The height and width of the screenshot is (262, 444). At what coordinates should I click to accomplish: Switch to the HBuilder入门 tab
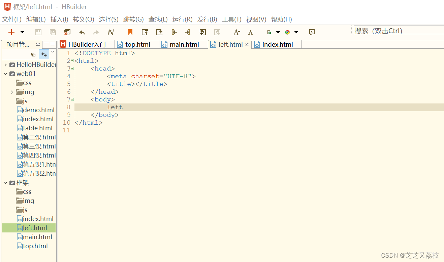pyautogui.click(x=87, y=44)
